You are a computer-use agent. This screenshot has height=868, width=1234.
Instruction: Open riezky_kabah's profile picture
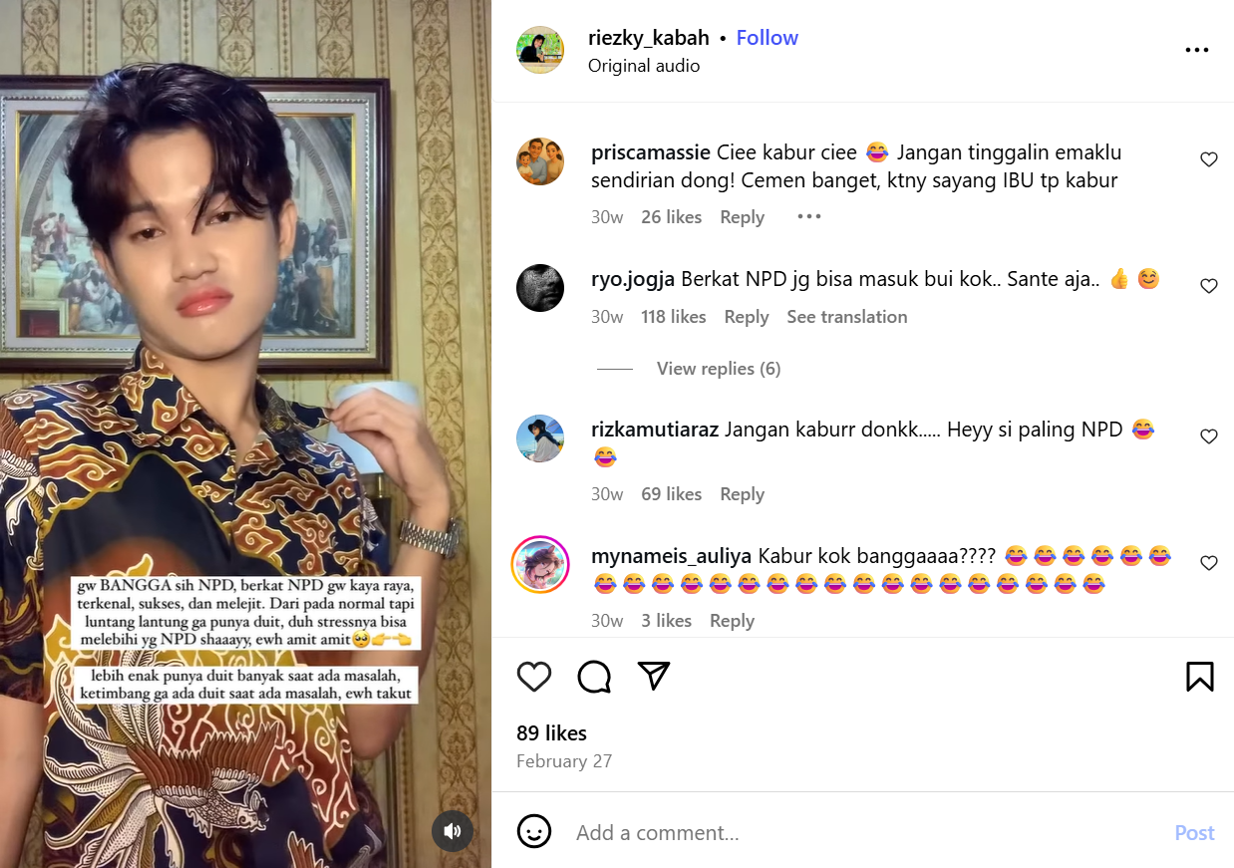point(540,50)
